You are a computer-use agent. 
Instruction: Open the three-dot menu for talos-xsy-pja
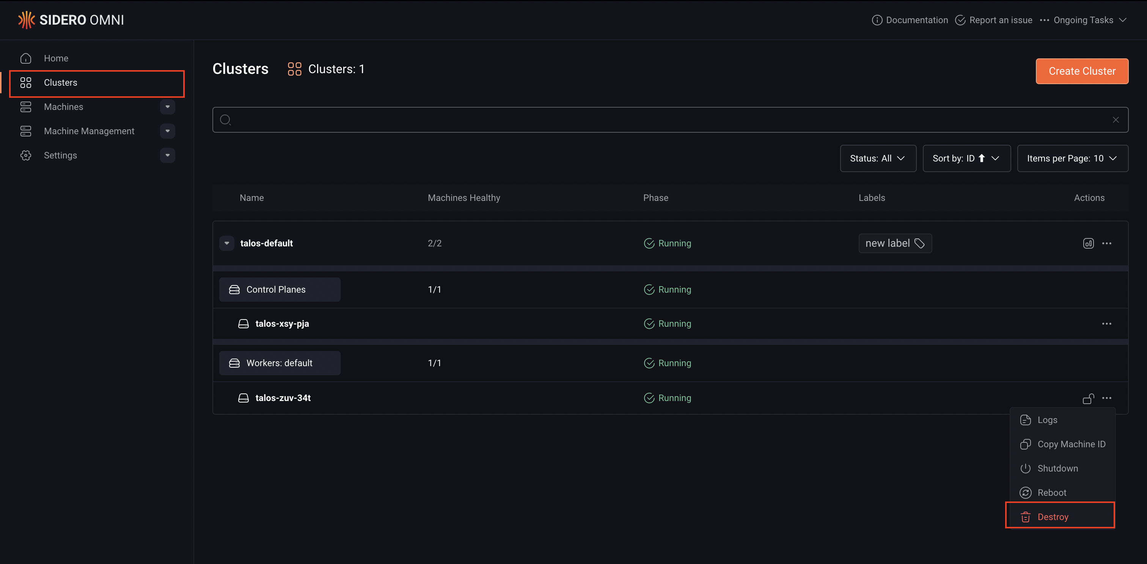click(x=1106, y=324)
